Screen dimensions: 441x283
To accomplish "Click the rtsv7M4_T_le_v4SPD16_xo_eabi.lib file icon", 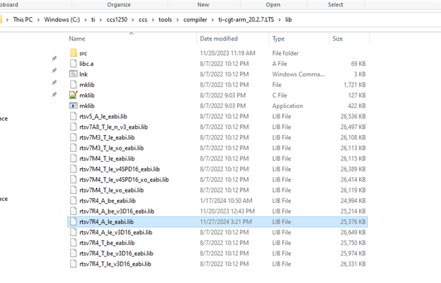I will (x=74, y=180).
